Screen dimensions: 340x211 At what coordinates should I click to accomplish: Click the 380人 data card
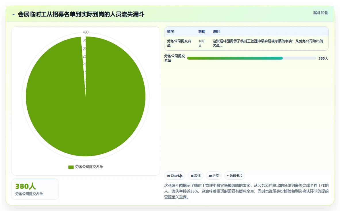coord(35,189)
